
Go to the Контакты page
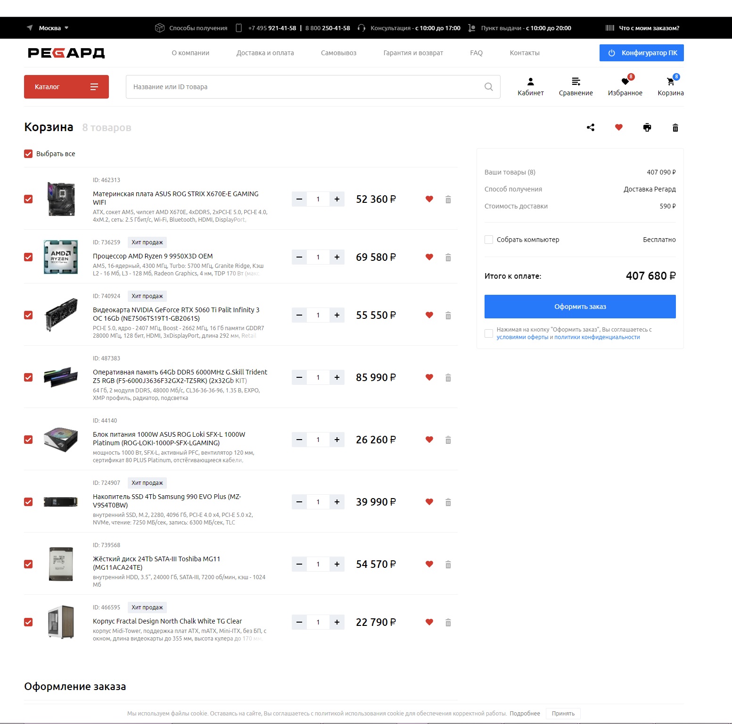(525, 53)
